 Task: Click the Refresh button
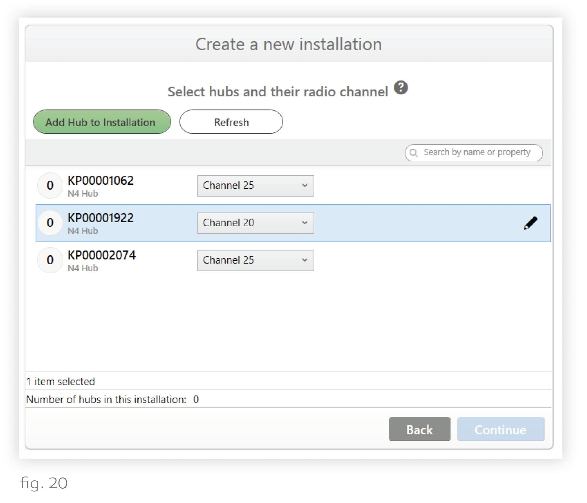pyautogui.click(x=231, y=122)
